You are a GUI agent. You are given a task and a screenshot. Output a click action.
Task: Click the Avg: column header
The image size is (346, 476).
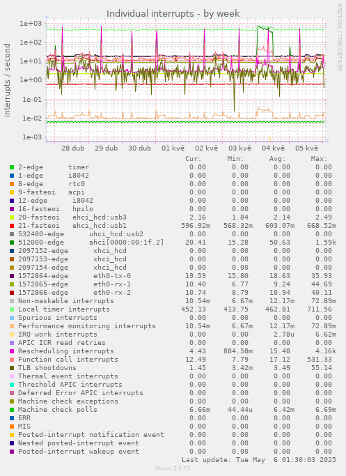278,159
